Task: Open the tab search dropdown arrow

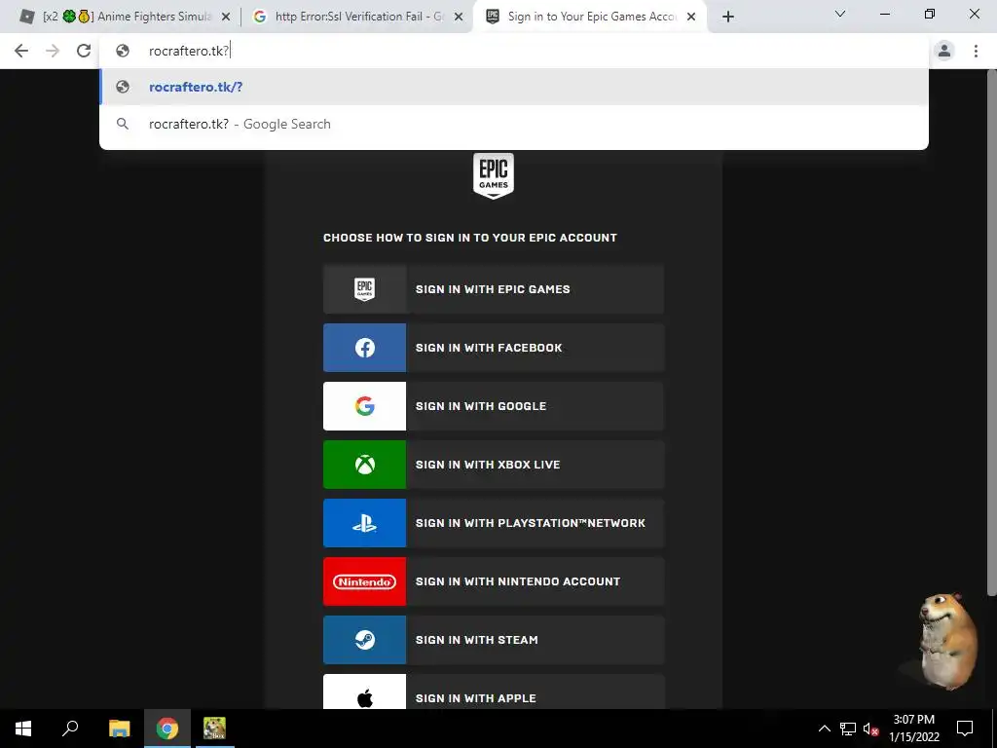Action: tap(840, 14)
